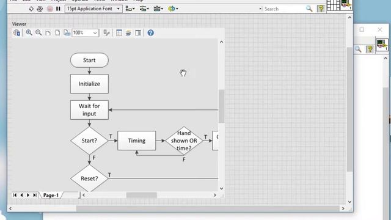The height and width of the screenshot is (220, 391).
Task: Go to the first page in the viewer
Action: 15,195
